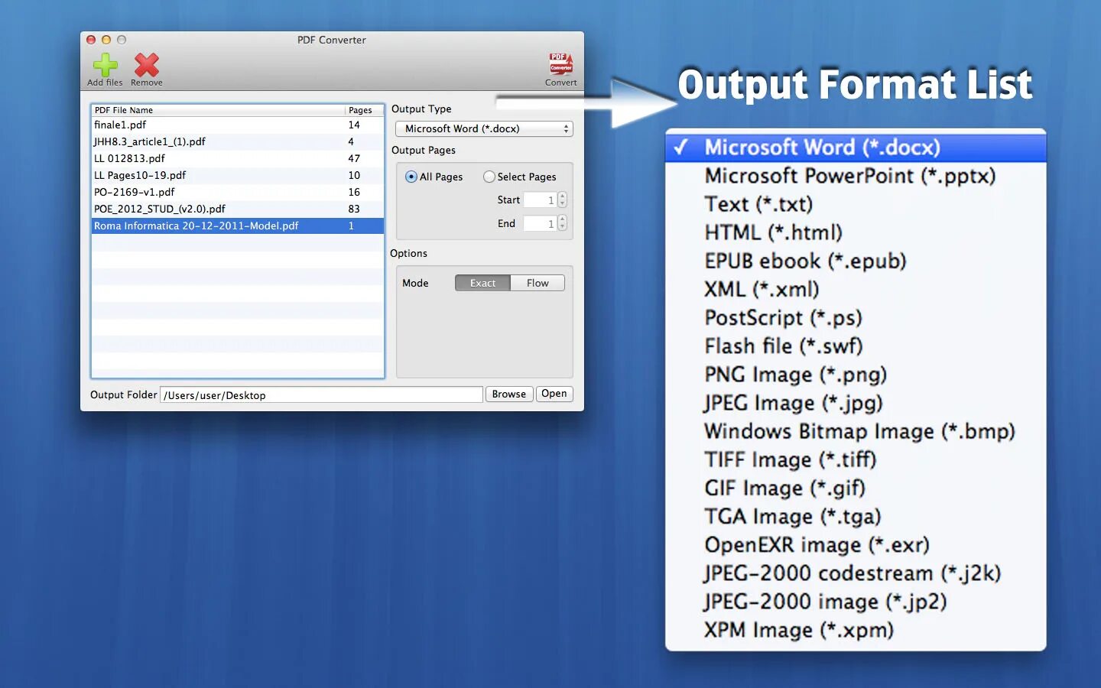Click the Start page stepper arrows

point(563,200)
